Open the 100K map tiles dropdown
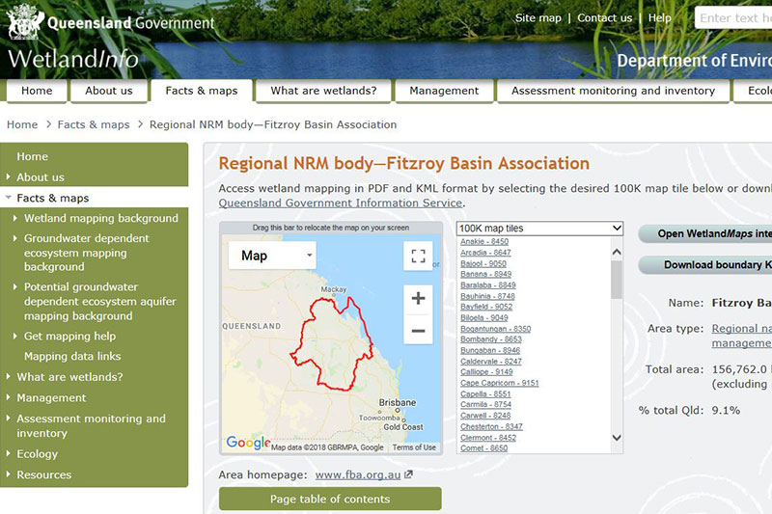This screenshot has height=514, width=772. pyautogui.click(x=539, y=229)
